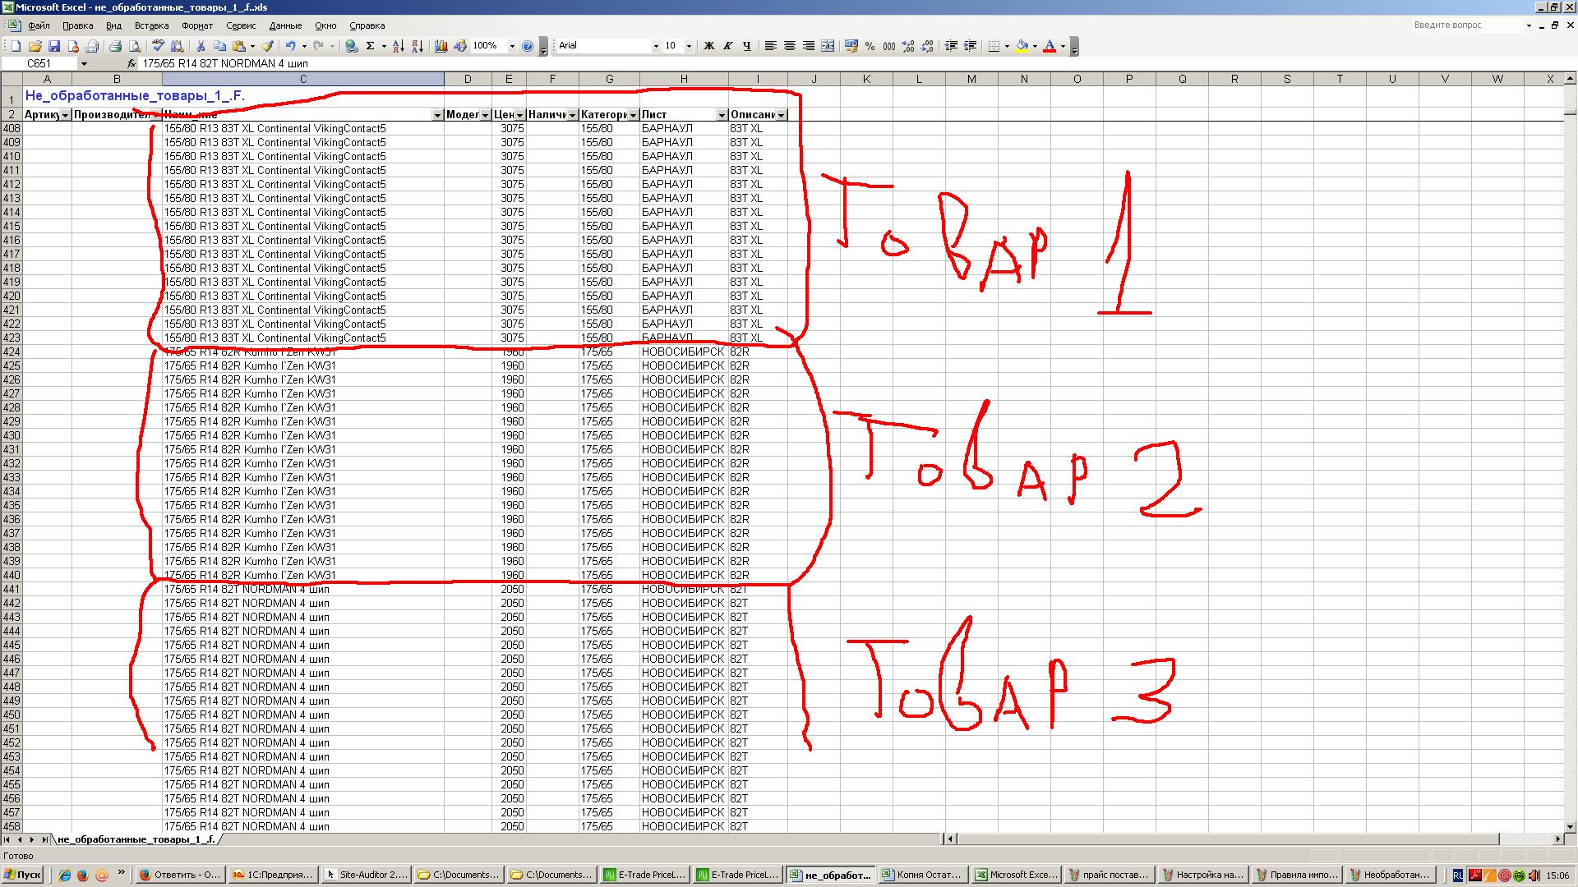Activate the Format Painter brush
1578x887 pixels.
tap(267, 46)
